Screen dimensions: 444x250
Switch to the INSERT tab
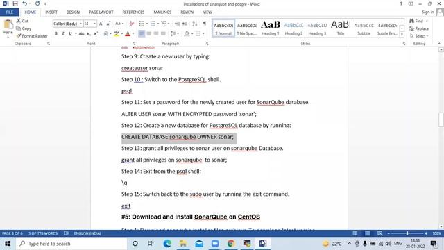tap(51, 12)
